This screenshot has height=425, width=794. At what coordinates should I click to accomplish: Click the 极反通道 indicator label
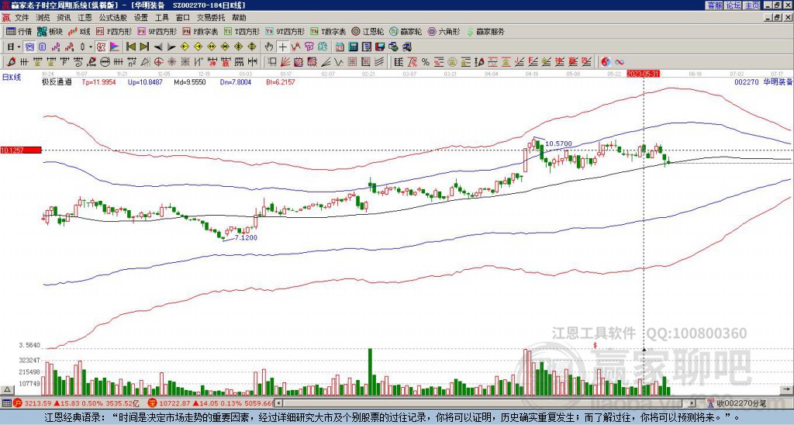click(x=57, y=81)
